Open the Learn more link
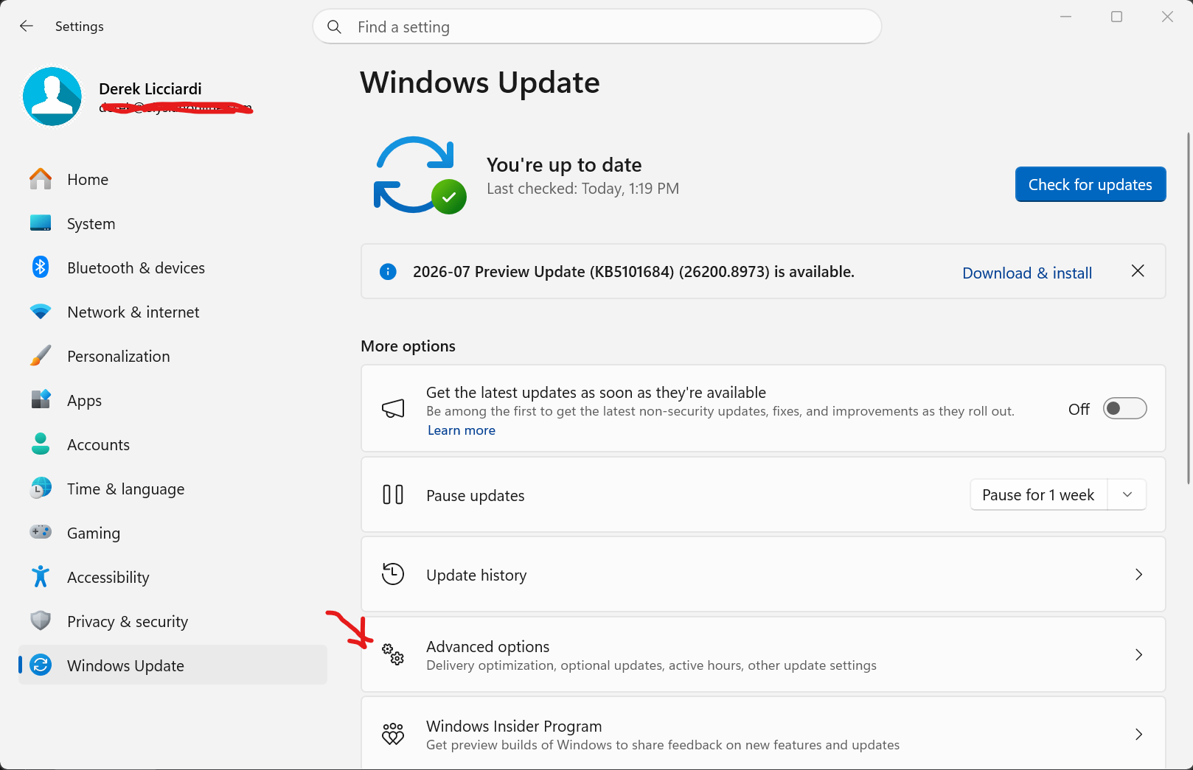 462,430
